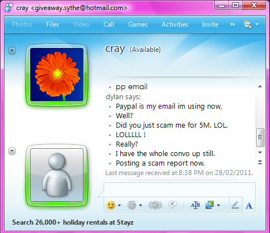
Task: Open the Games menu
Action: click(138, 25)
